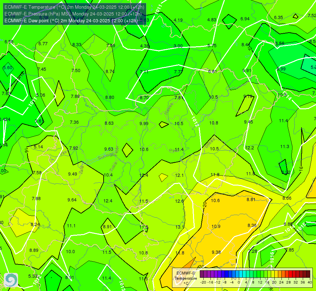Click the dew point value 12.1
This screenshot has height=291, width=316.
point(179,175)
